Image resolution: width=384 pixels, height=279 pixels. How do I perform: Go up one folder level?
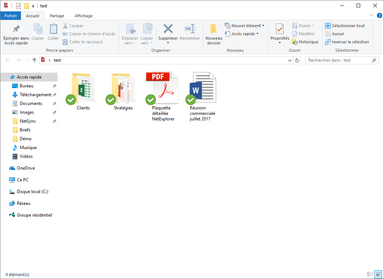pos(34,60)
